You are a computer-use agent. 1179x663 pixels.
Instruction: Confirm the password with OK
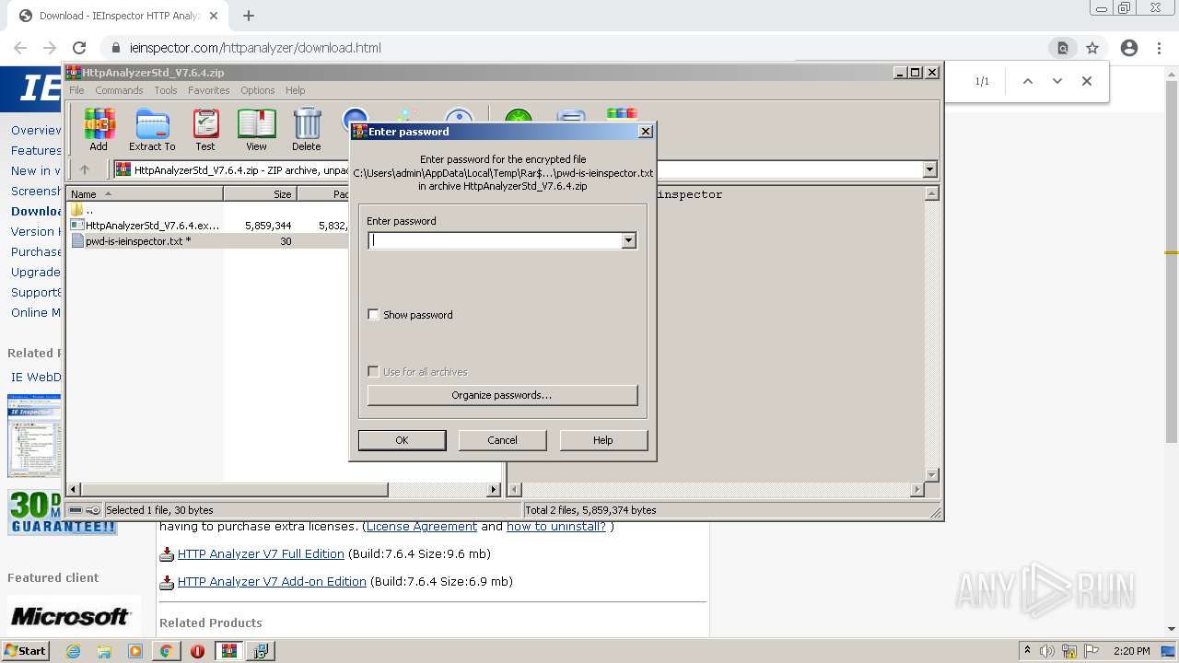[402, 440]
